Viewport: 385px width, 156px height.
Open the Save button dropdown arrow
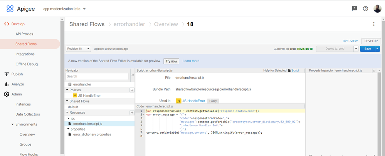point(377,49)
